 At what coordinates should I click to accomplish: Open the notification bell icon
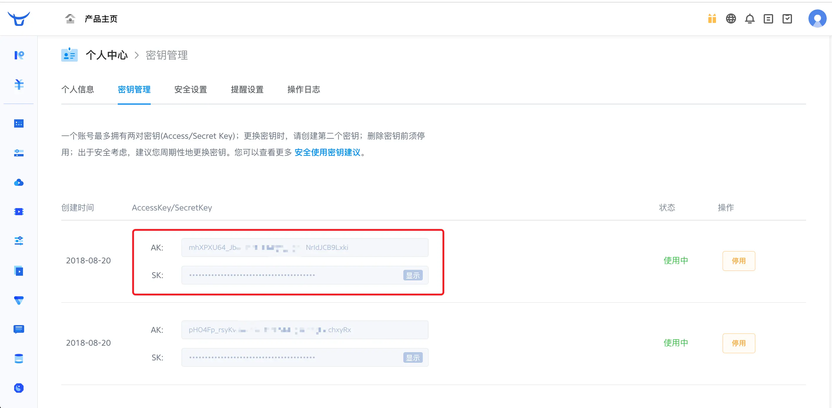pos(750,19)
